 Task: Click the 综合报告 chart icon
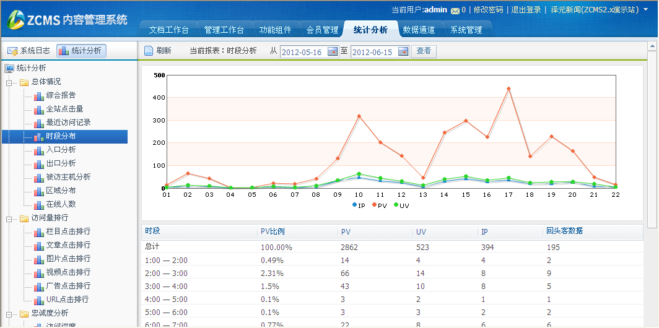pos(39,95)
